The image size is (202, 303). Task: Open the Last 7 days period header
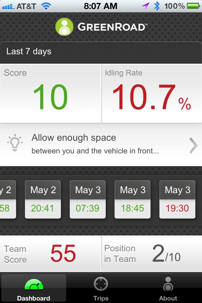[x=101, y=51]
